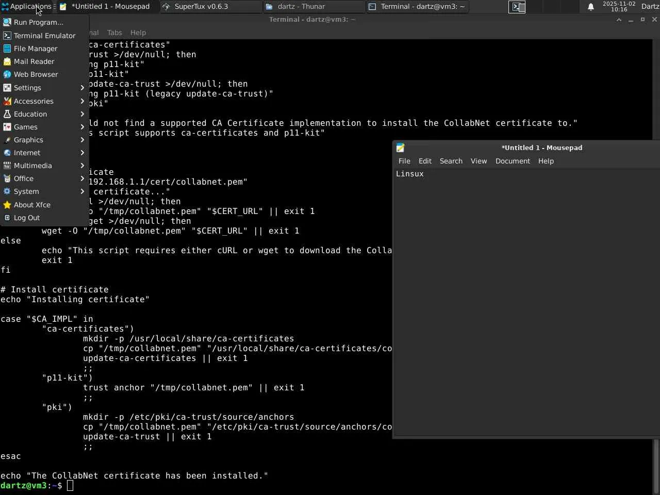
Task: Open the Dartz user menu in the panel
Action: pyautogui.click(x=650, y=7)
